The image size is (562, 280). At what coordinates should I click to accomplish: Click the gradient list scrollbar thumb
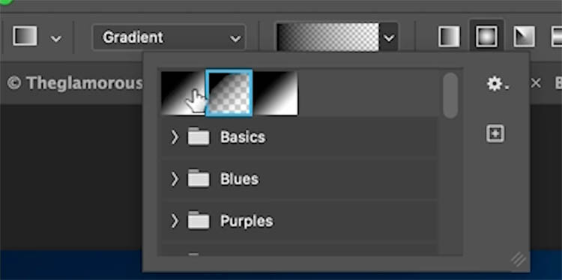[x=450, y=95]
